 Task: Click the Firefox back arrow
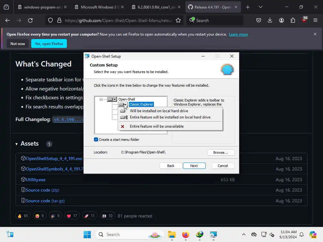click(x=8, y=20)
